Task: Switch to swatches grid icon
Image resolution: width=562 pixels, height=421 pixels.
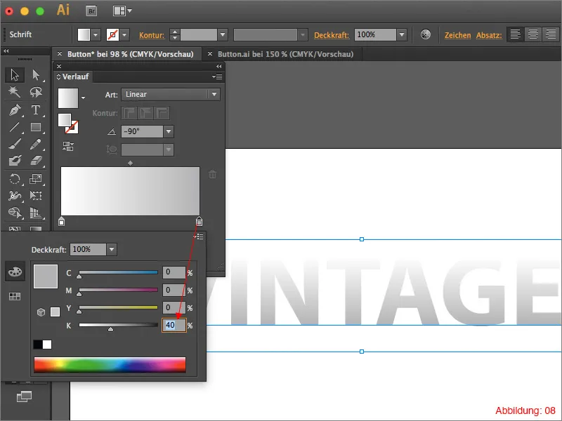Action: pos(15,296)
